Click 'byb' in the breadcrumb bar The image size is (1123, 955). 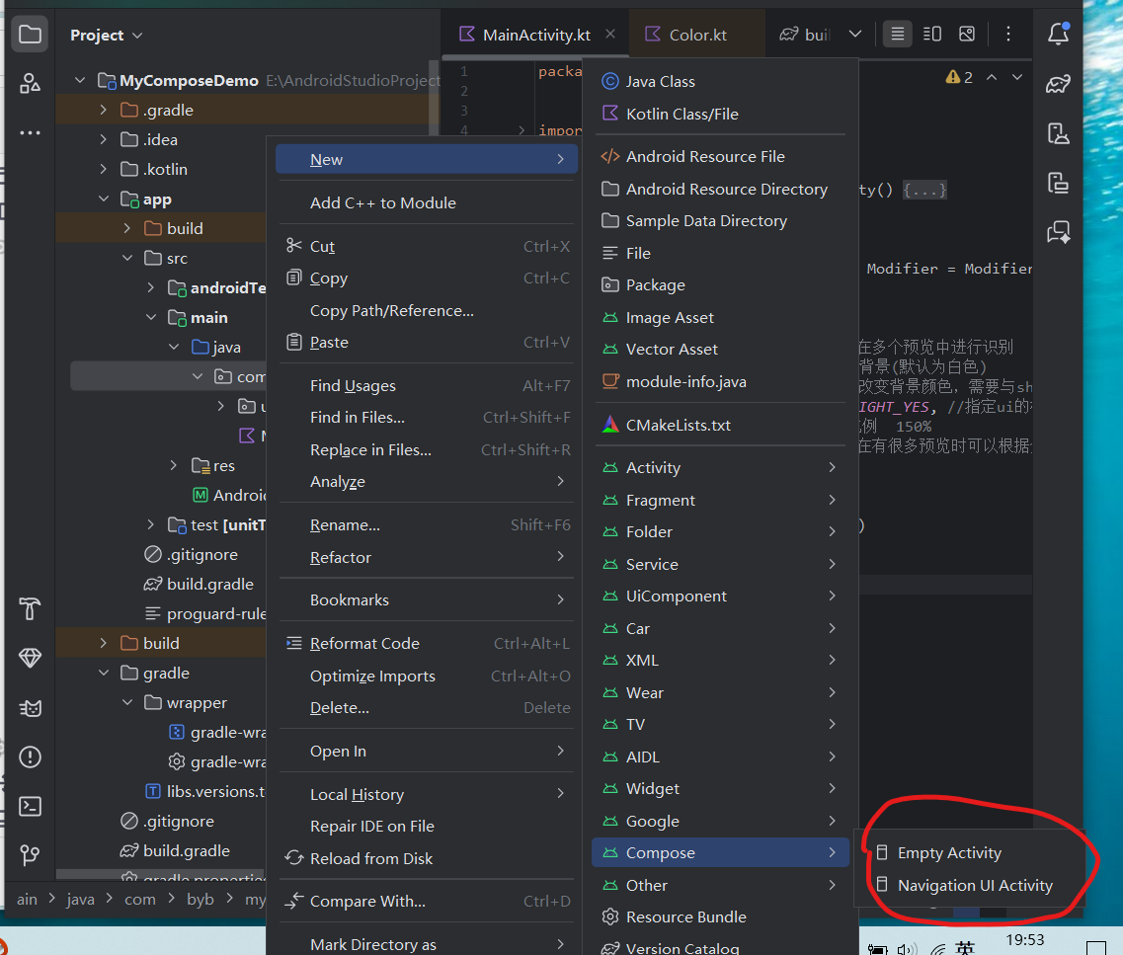(200, 899)
